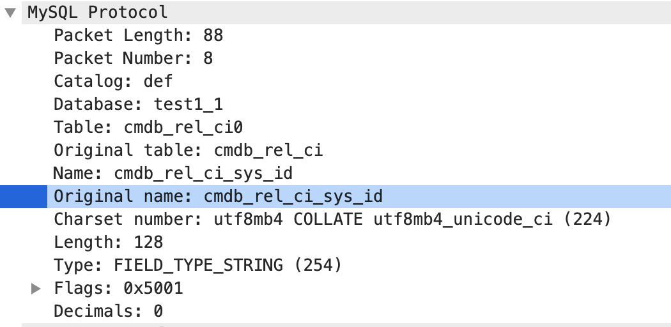Select the MySQL Protocol header row
The width and height of the screenshot is (671, 327).
[97, 12]
